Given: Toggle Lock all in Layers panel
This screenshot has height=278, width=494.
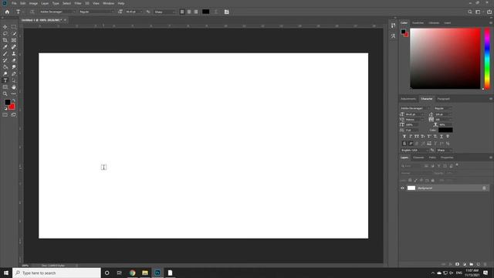Looking at the screenshot, I should coord(432,180).
